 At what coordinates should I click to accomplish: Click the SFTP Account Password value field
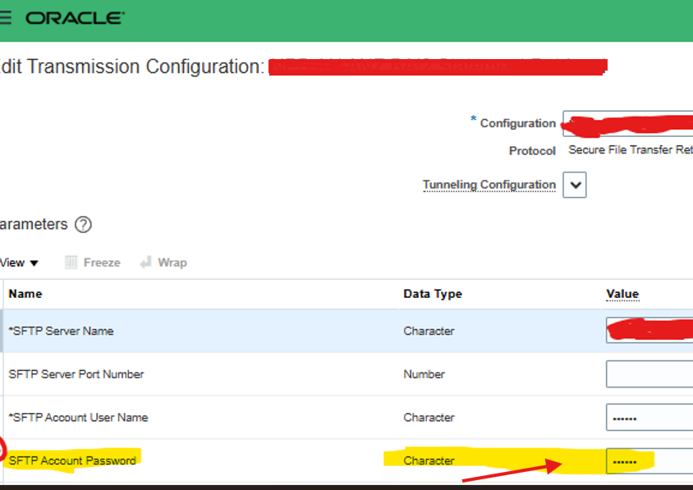click(x=649, y=460)
